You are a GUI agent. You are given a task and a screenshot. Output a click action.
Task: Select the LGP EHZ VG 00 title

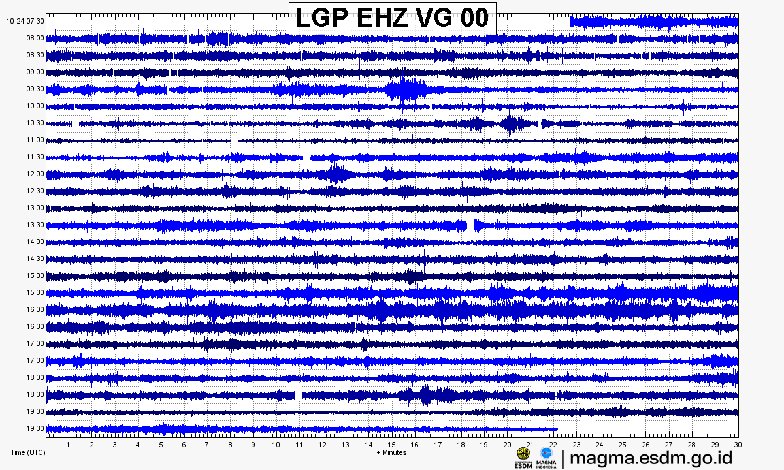click(x=392, y=18)
